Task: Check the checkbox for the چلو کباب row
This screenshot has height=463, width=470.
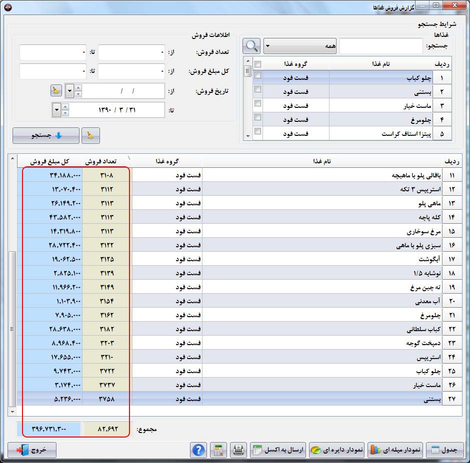Action: click(x=258, y=75)
